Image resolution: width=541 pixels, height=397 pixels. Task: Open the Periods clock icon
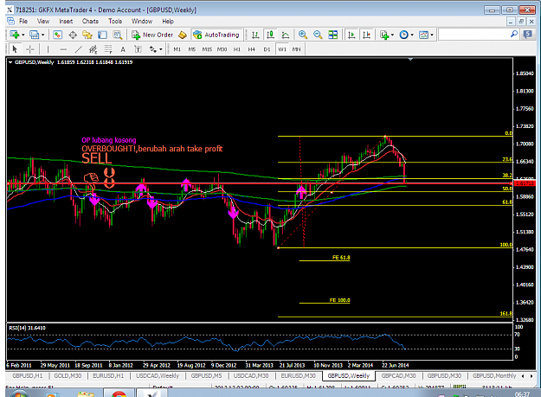403,35
